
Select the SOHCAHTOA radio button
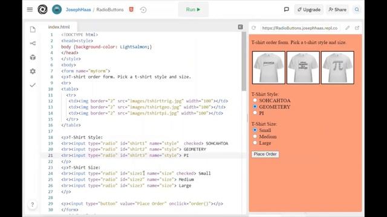tap(255, 100)
